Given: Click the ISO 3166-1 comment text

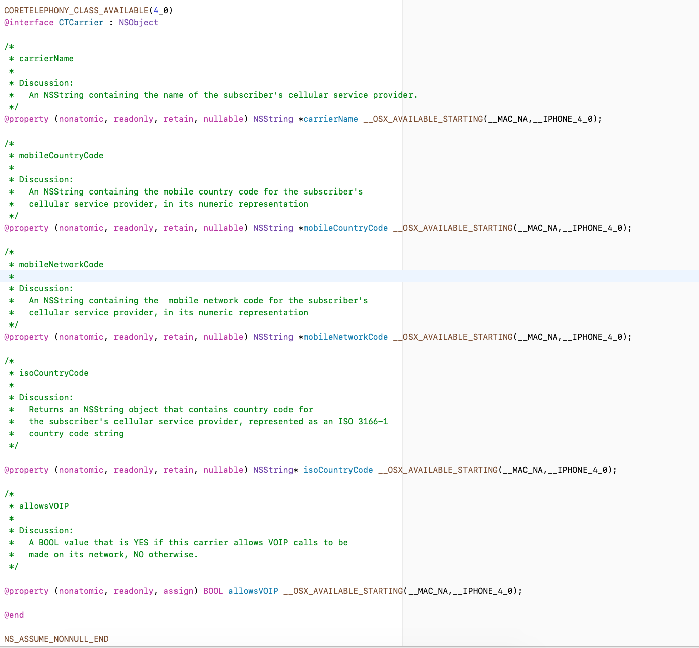Looking at the screenshot, I should point(363,421).
